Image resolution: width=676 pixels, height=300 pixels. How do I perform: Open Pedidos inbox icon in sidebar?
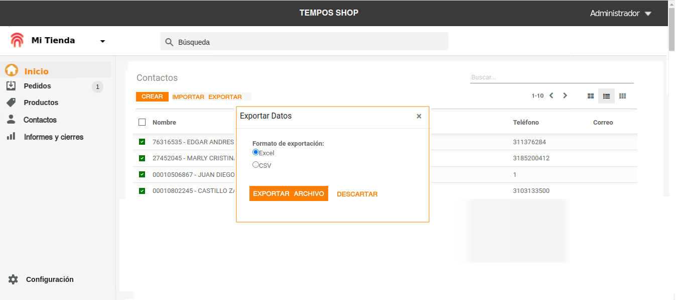coord(11,86)
